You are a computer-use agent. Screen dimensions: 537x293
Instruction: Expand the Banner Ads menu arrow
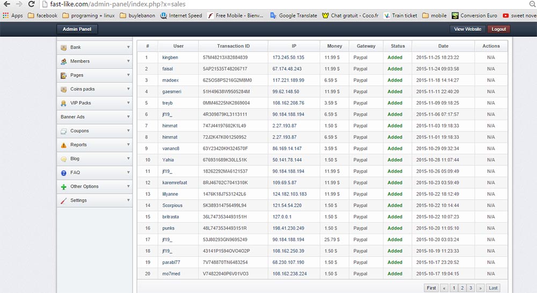(128, 117)
